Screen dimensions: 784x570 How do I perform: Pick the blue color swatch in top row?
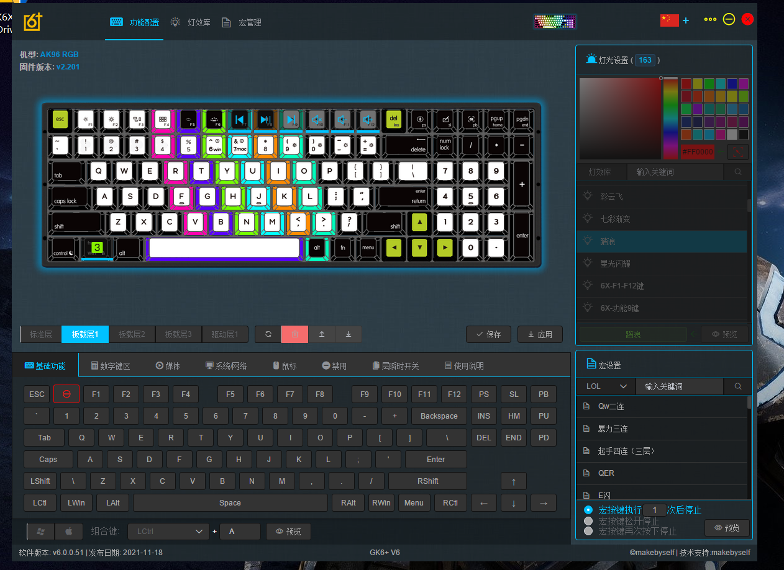point(732,84)
